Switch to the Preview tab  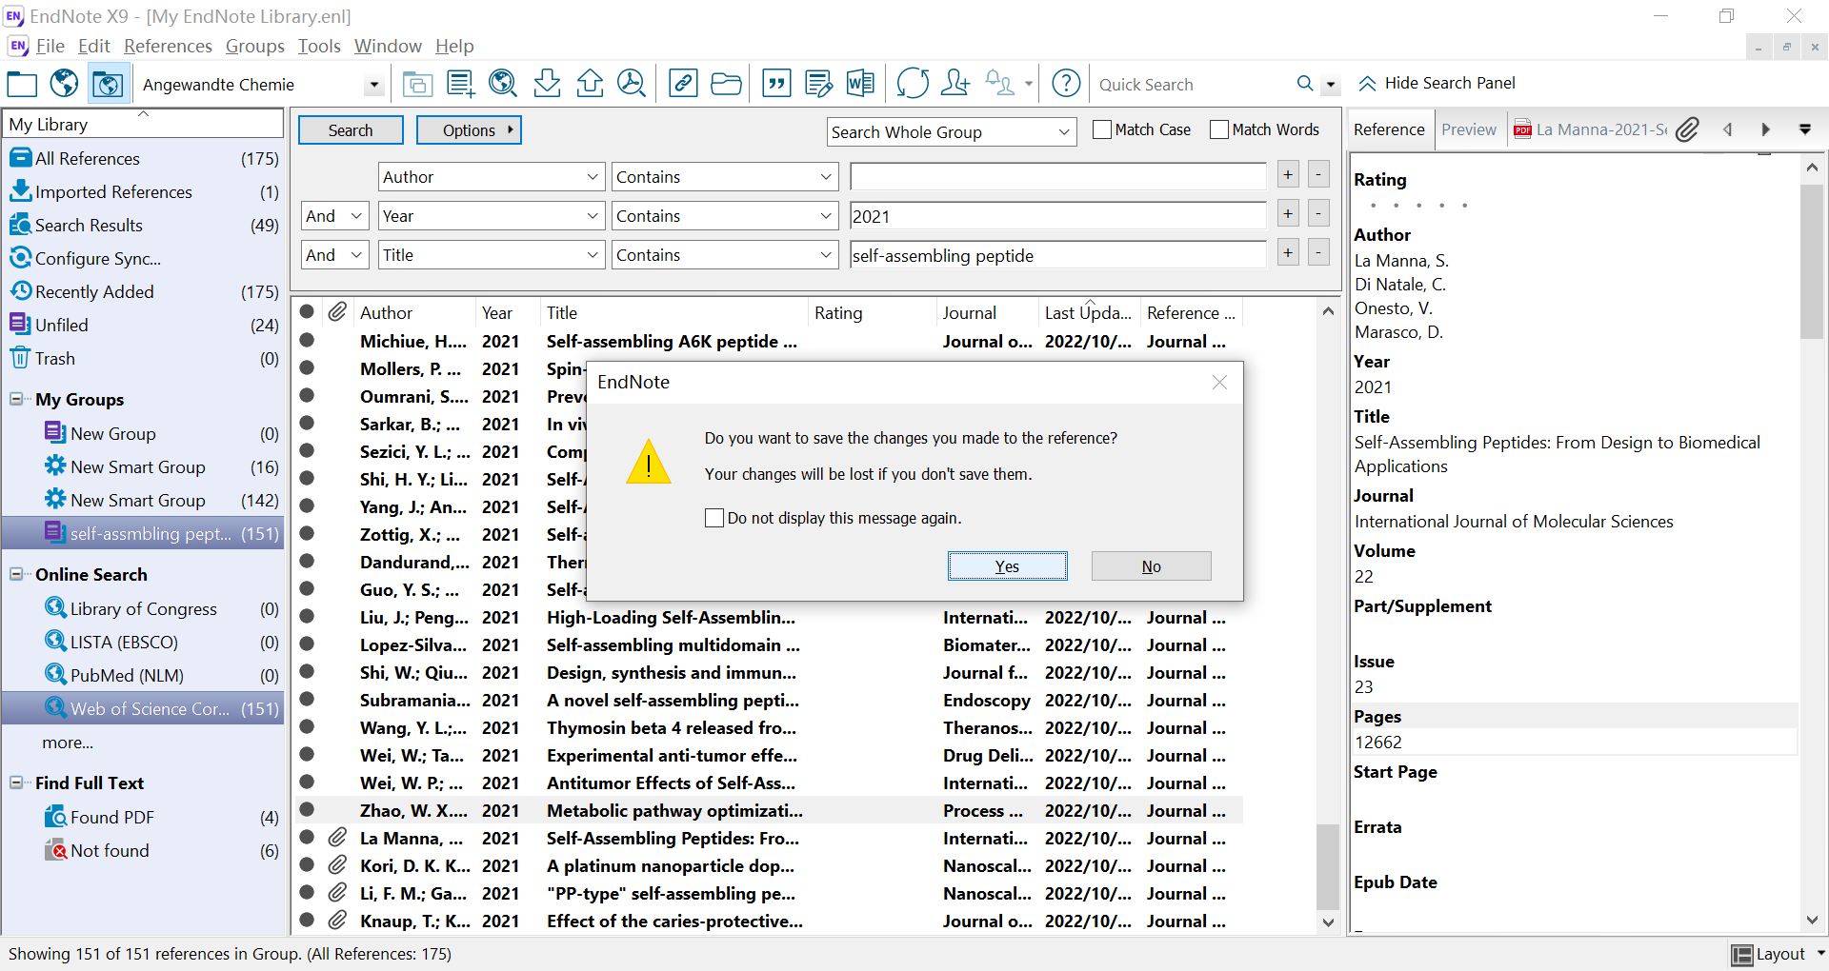(1469, 129)
